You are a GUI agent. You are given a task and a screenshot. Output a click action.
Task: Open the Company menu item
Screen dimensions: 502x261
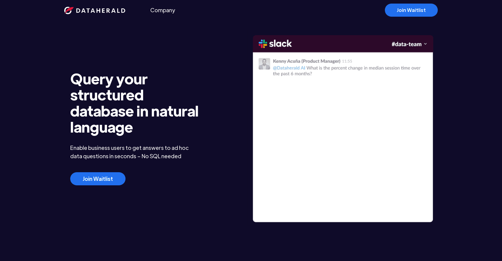[x=163, y=10]
